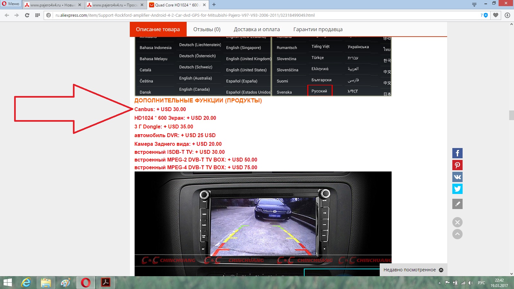This screenshot has height=289, width=514.
Task: Click the pencil feedback icon
Action: click(457, 204)
